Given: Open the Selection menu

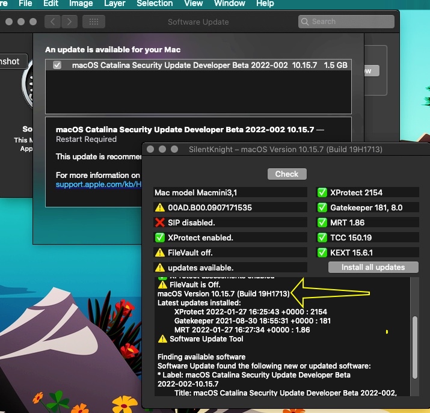Looking at the screenshot, I should tap(155, 3).
